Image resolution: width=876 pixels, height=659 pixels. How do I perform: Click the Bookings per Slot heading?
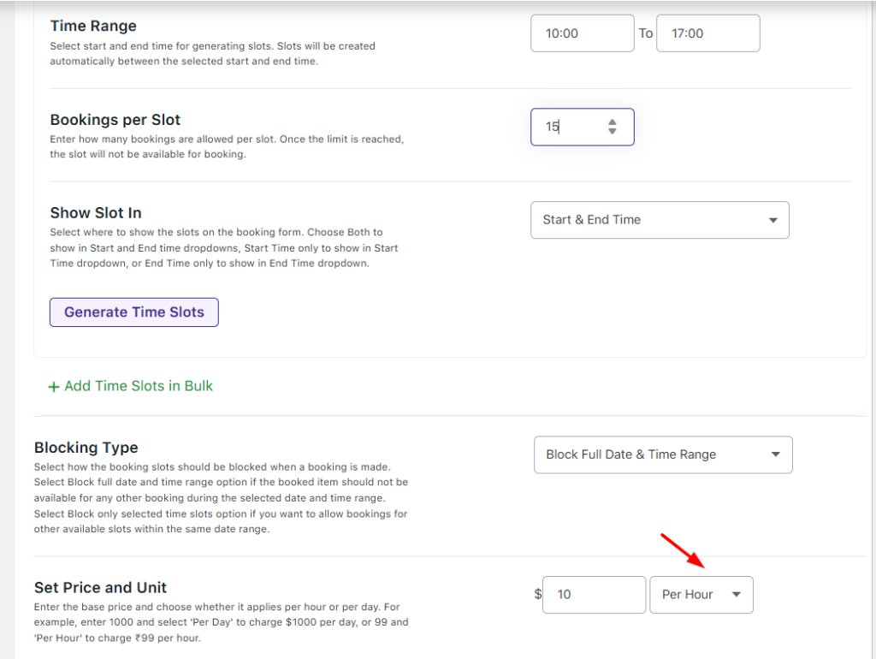coord(115,120)
